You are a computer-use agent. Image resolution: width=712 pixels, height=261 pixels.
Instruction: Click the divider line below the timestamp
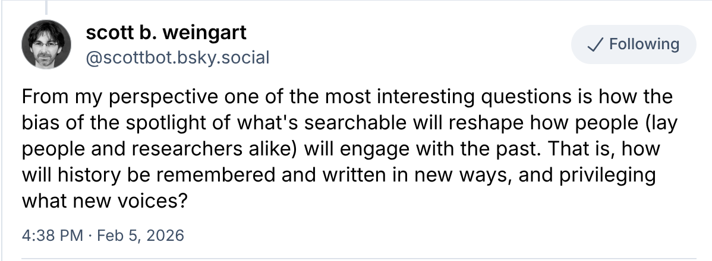coord(356,258)
